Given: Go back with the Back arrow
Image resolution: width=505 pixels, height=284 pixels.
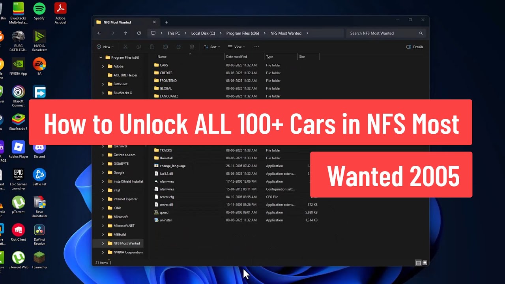Looking at the screenshot, I should click(x=99, y=33).
